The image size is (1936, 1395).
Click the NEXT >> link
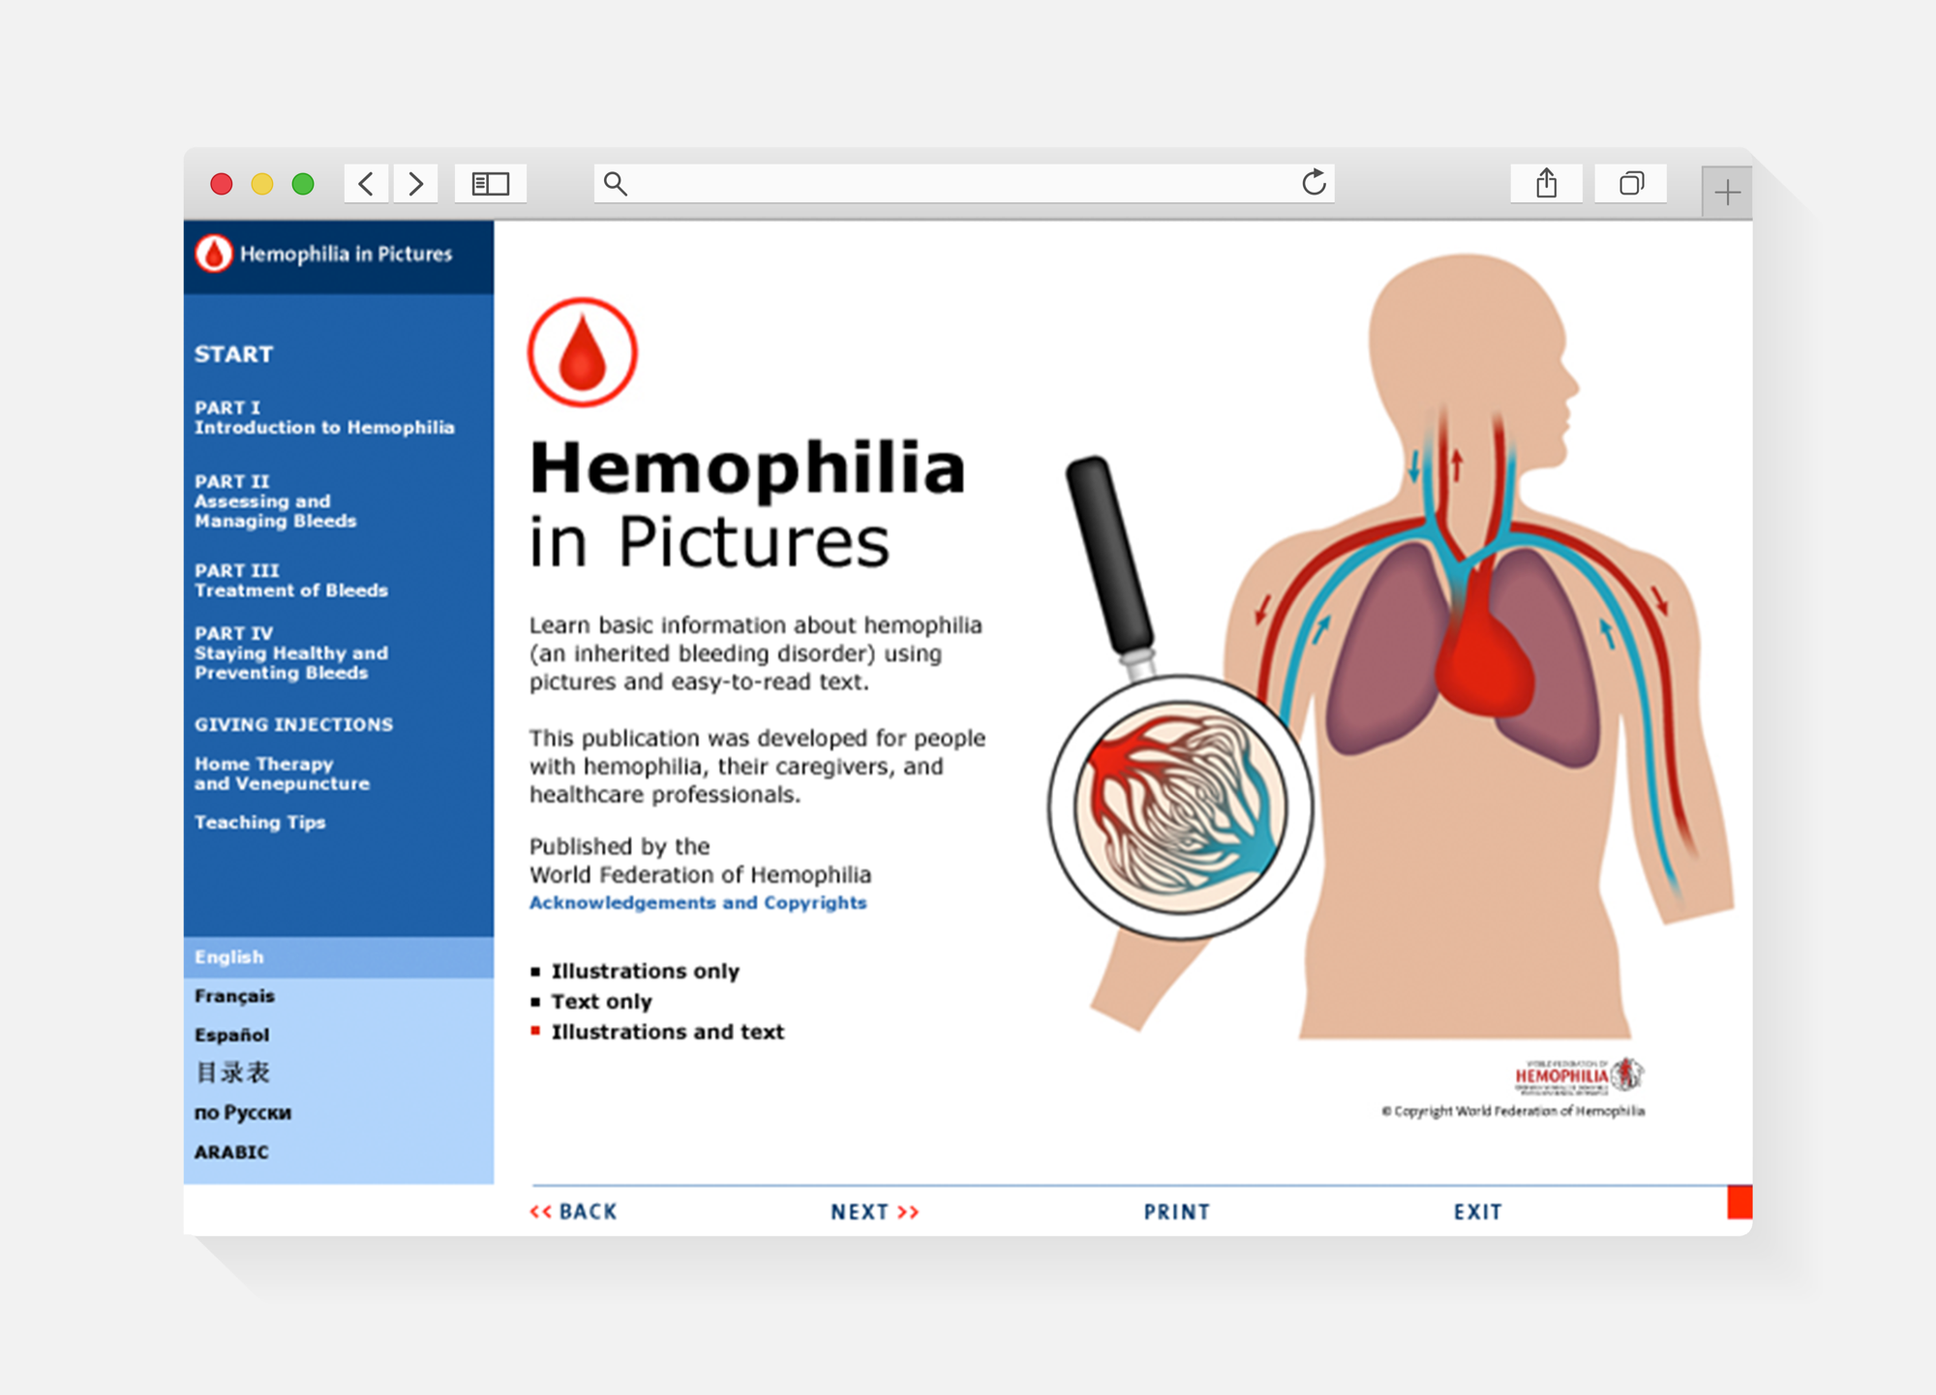click(x=875, y=1212)
